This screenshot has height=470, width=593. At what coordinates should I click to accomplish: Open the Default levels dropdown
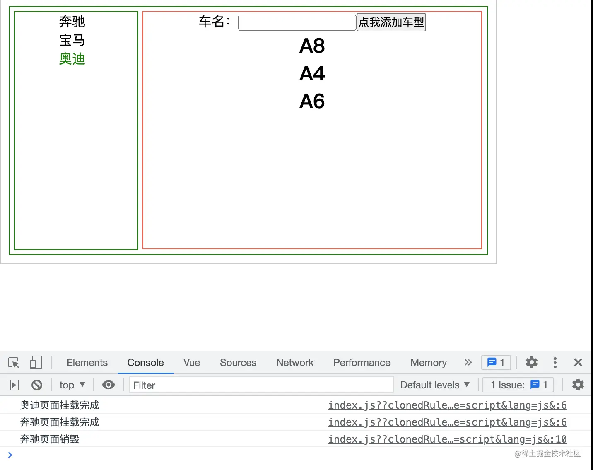435,385
